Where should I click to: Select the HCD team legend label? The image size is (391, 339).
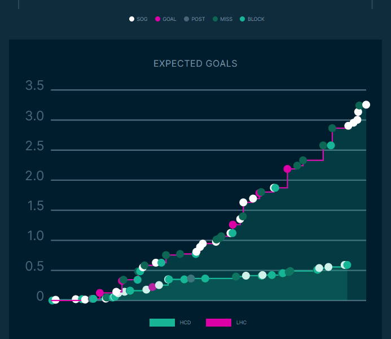[185, 323]
